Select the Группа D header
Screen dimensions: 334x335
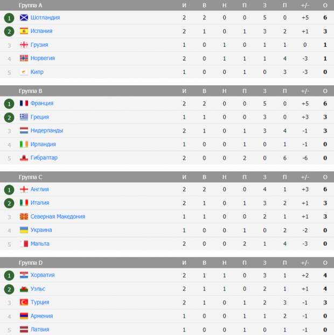point(30,263)
